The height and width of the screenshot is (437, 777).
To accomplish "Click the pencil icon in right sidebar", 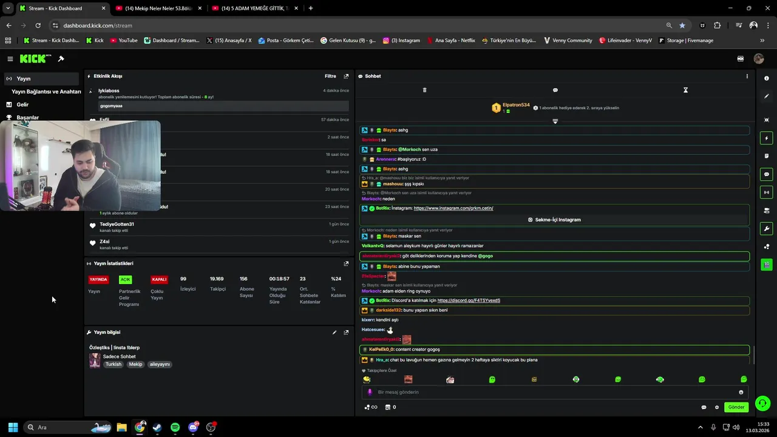I will [766, 96].
